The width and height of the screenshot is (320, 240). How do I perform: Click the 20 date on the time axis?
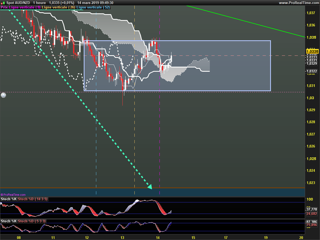tap(301, 237)
